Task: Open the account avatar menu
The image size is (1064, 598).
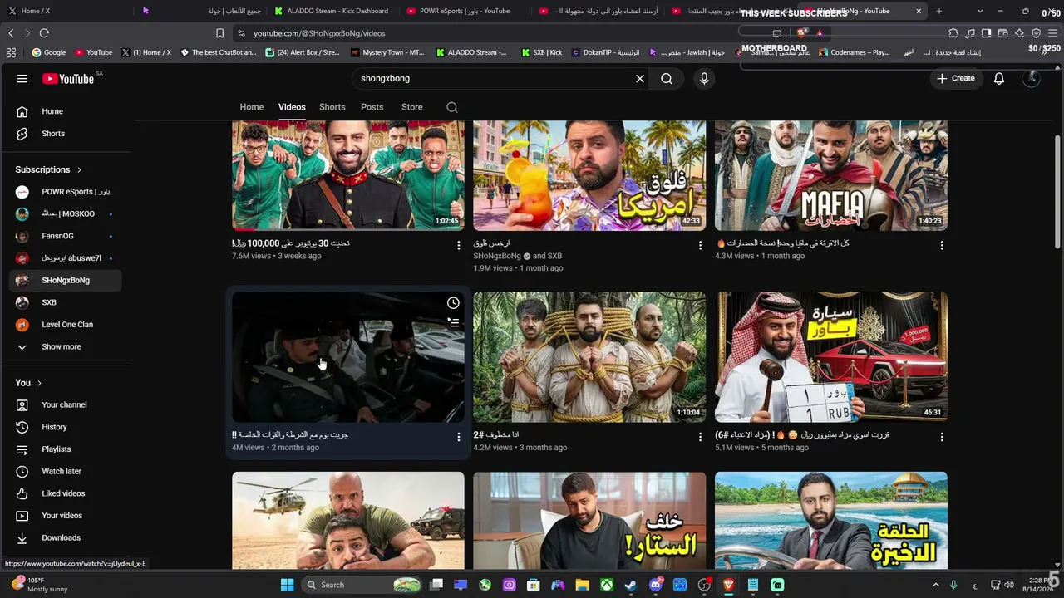Action: pyautogui.click(x=1032, y=78)
